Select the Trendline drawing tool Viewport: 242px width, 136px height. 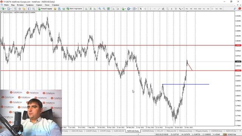point(159,9)
